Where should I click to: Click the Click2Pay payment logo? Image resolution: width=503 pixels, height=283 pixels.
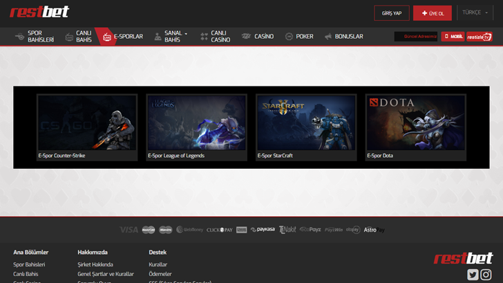pos(220,230)
